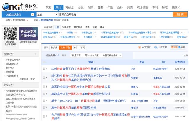189x121 pixels.
Task: Group results by 研究层次
Action: coord(78,27)
